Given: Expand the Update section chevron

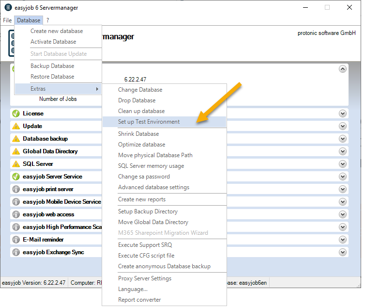Looking at the screenshot, I should pyautogui.click(x=343, y=126).
